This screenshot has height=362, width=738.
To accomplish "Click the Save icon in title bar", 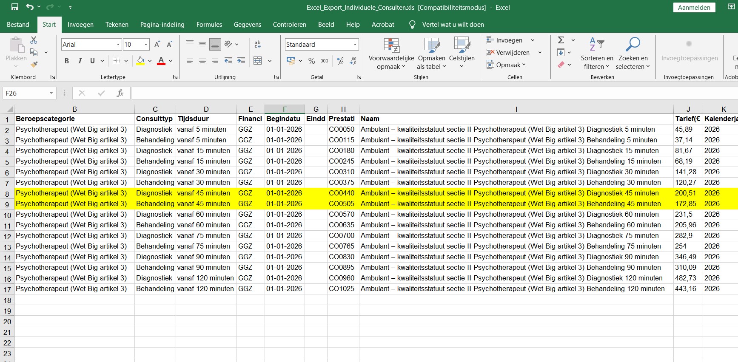I will tap(15, 7).
